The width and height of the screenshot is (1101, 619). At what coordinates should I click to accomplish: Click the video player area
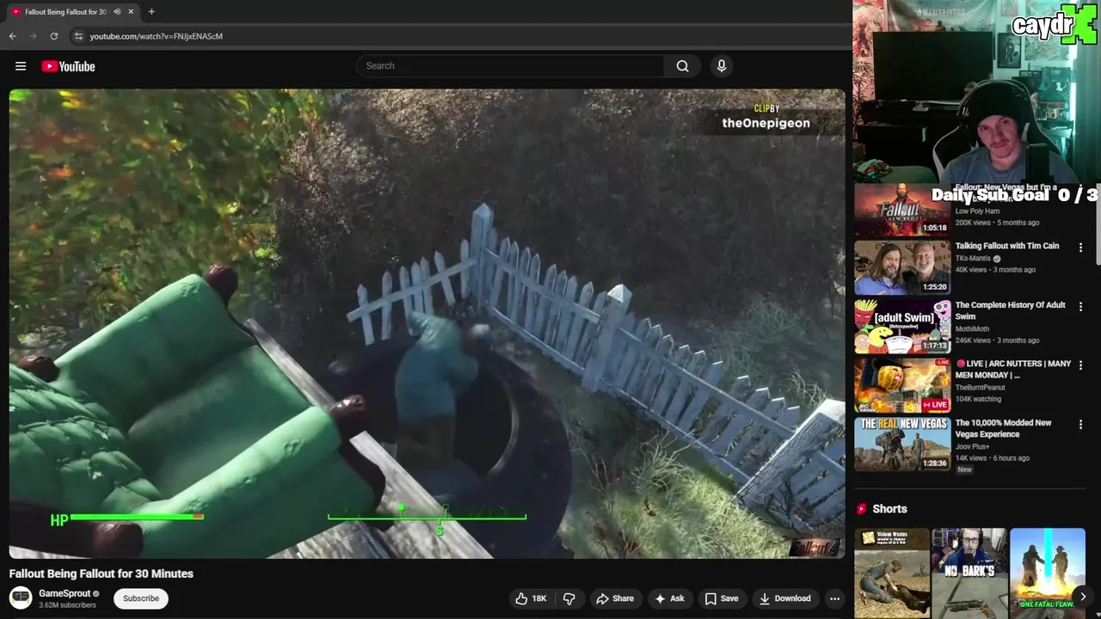427,323
